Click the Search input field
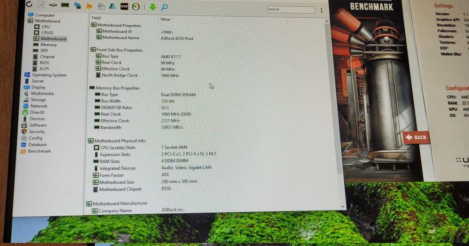Screen dimensions: 469x246 click(x=291, y=9)
